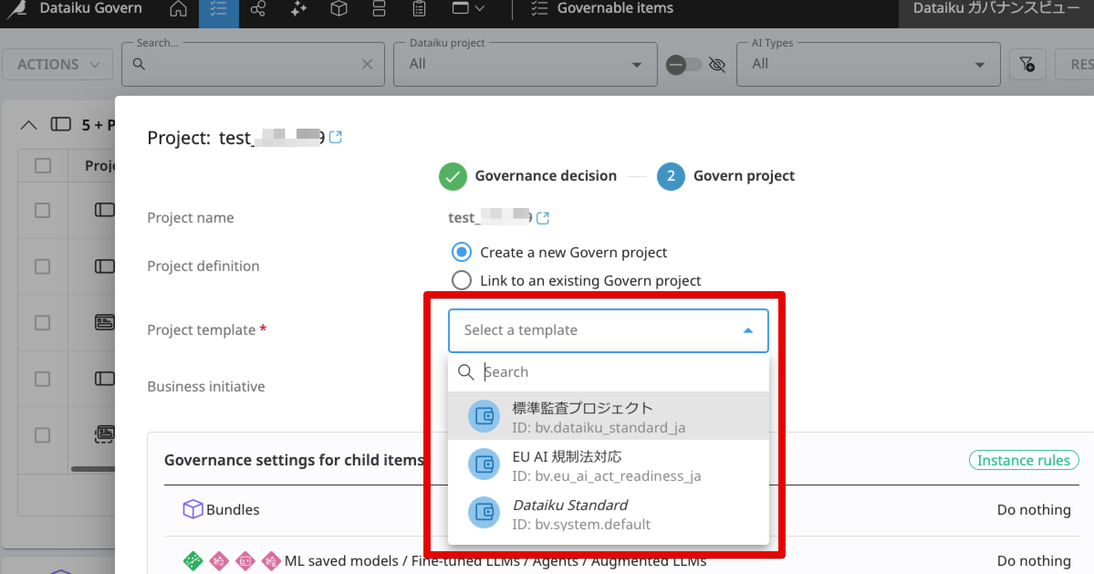Image resolution: width=1094 pixels, height=574 pixels.
Task: Open the sparkles AI icon in navbar
Action: [298, 9]
